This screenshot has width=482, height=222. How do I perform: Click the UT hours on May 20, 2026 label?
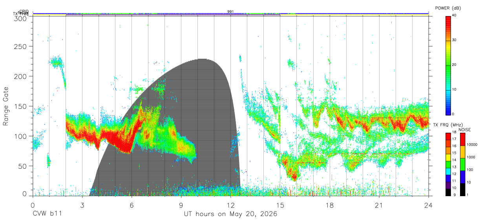[231, 214]
